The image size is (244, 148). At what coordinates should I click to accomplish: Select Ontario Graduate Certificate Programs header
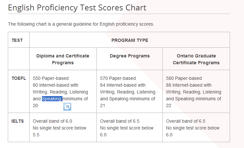[196, 59]
